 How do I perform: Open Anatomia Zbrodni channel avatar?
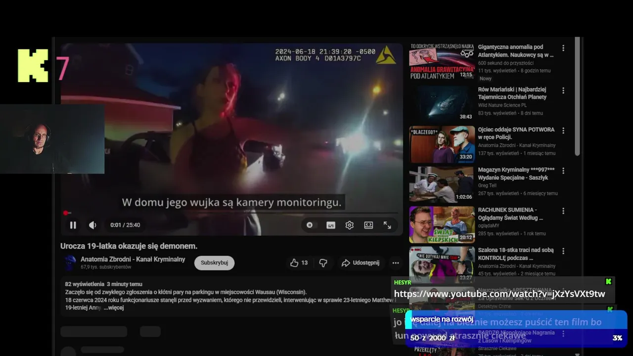click(x=70, y=263)
